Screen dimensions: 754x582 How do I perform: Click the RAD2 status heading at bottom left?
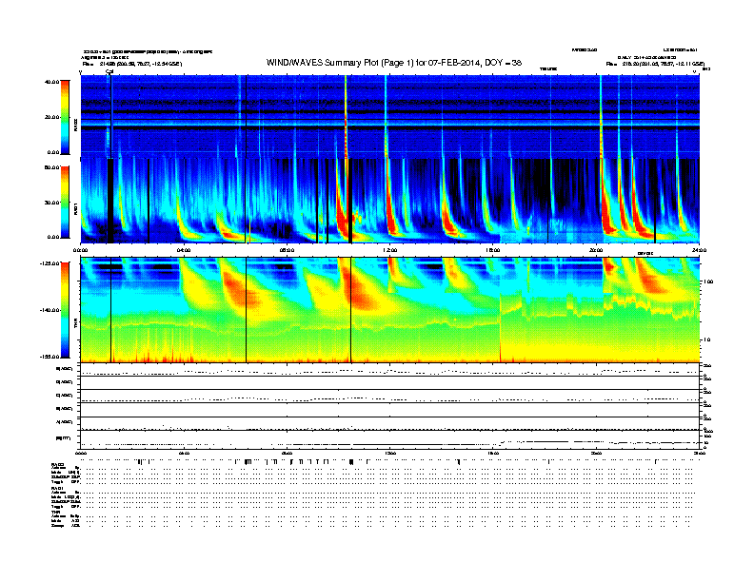pos(57,465)
